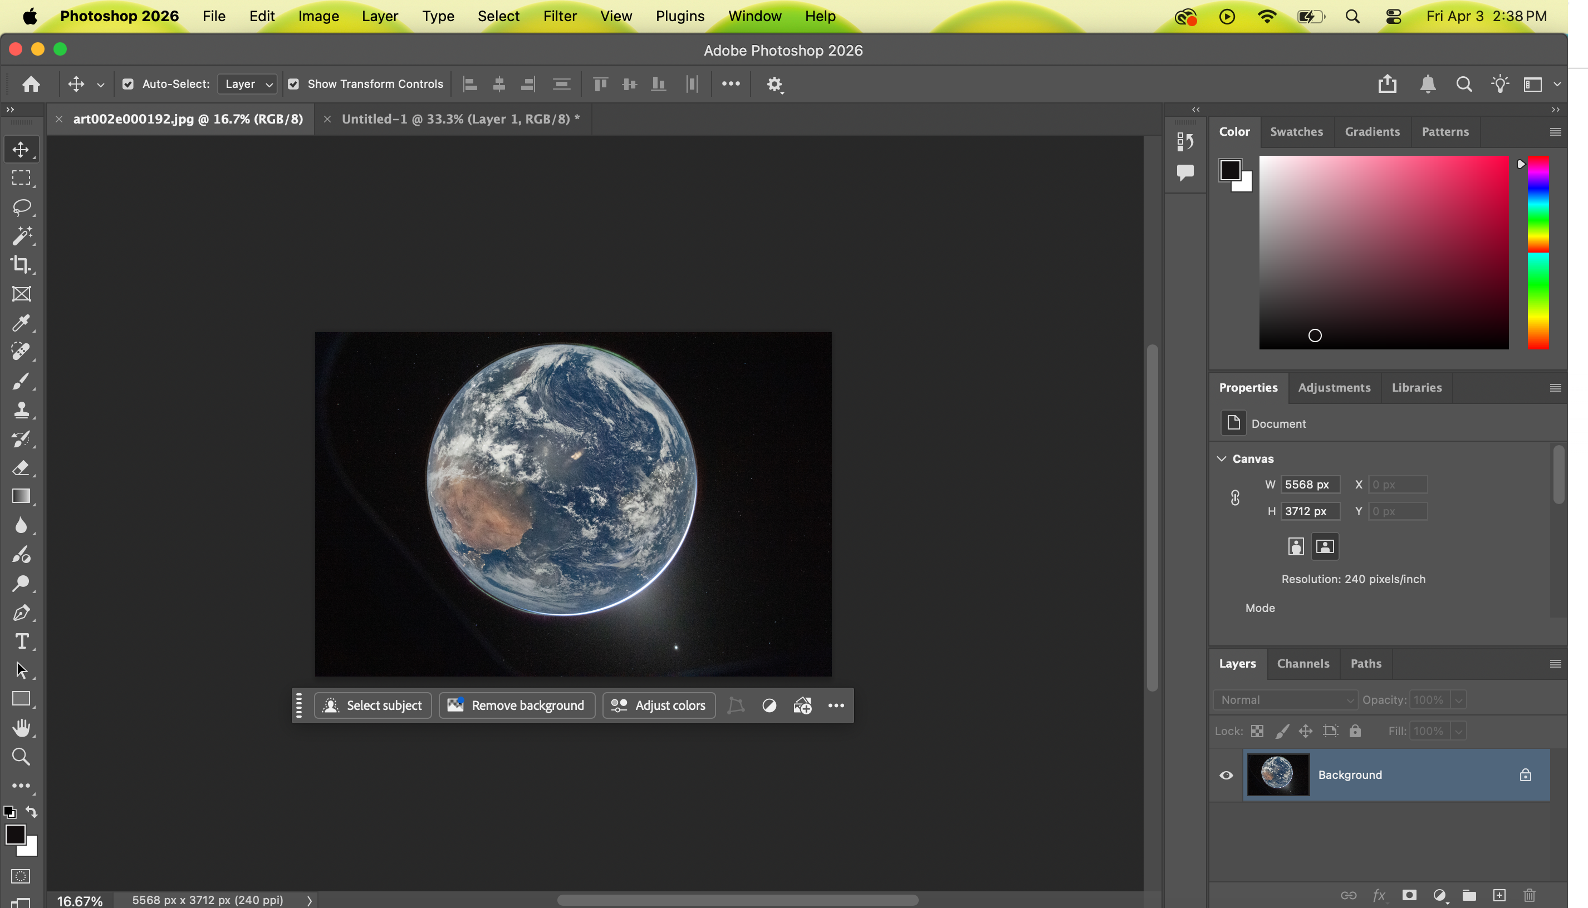Select the Clone Stamp tool
The height and width of the screenshot is (908, 1588).
(22, 409)
